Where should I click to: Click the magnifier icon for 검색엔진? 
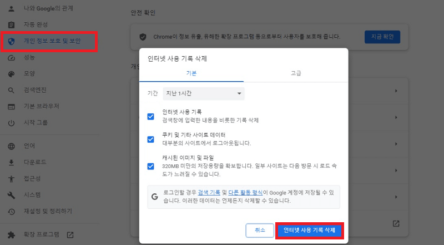tap(11, 91)
